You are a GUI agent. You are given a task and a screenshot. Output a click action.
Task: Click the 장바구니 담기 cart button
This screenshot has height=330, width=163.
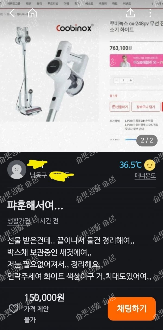145,107
